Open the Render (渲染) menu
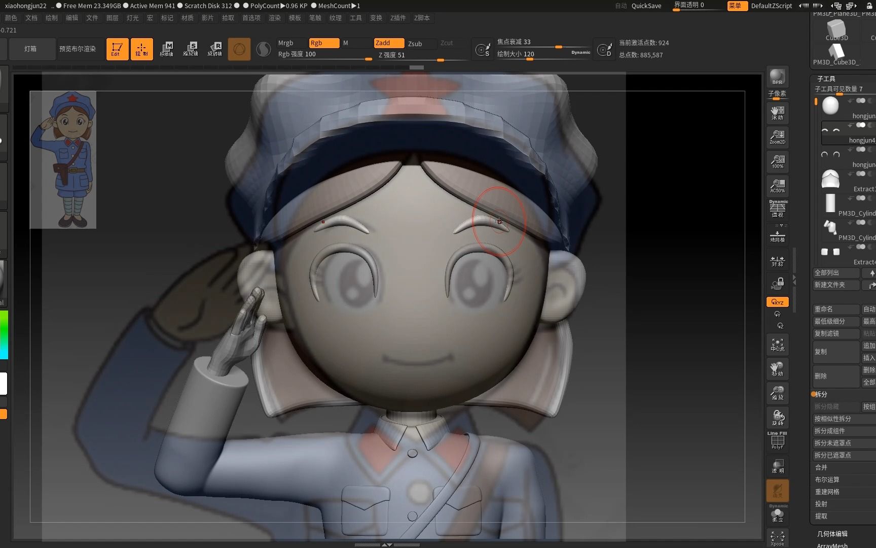 click(x=275, y=18)
